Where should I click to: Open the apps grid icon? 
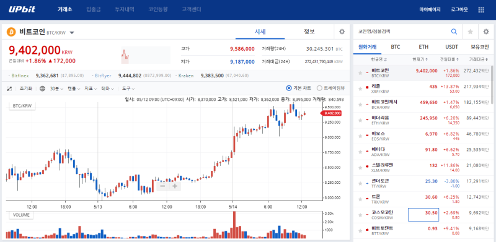pos(481,10)
